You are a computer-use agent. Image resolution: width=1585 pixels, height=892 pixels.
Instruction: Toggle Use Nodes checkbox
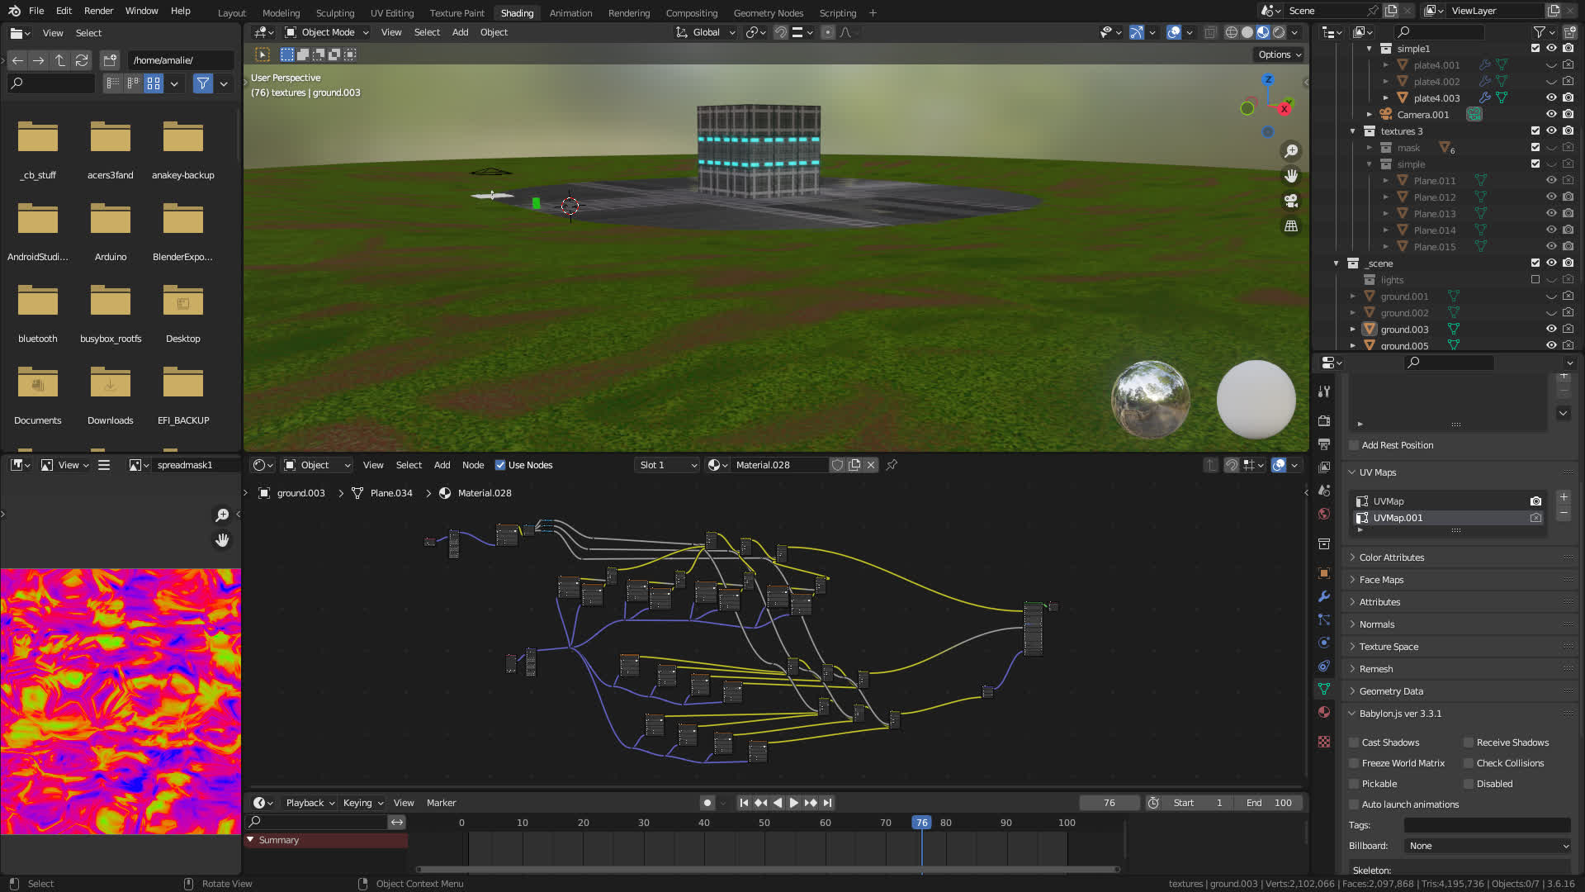coord(500,465)
